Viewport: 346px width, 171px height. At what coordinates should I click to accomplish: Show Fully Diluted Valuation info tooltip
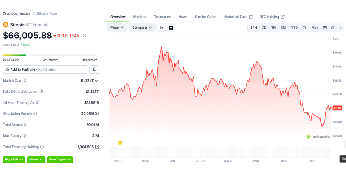(x=41, y=92)
